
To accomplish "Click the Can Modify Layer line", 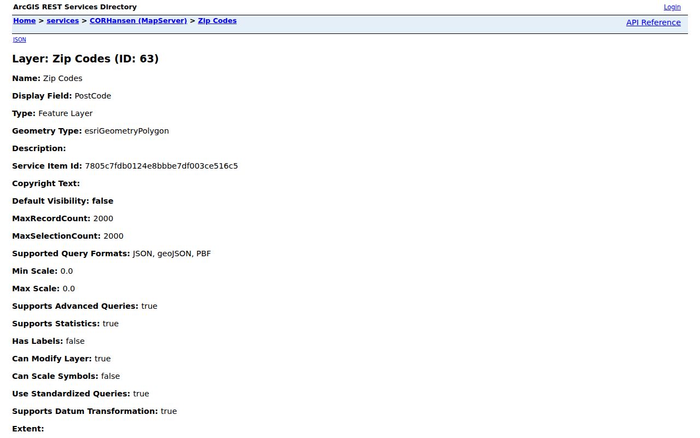I will coord(61,359).
